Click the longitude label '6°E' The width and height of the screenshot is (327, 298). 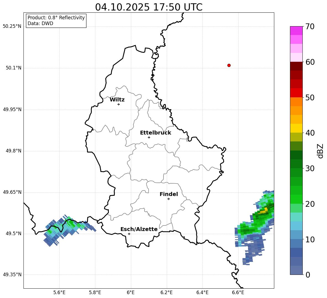click(131, 292)
